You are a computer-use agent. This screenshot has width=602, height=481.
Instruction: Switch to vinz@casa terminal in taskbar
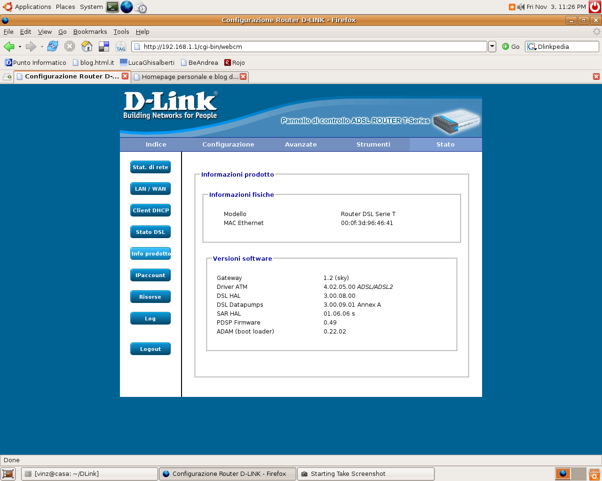click(x=90, y=473)
